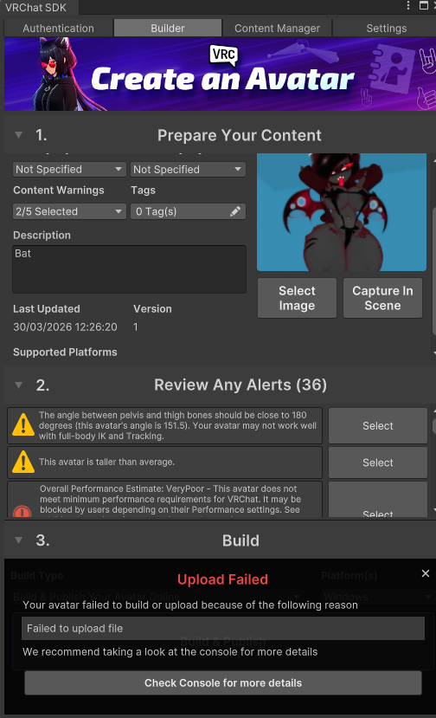Image resolution: width=436 pixels, height=718 pixels.
Task: Click into the Description text box
Action: [129, 269]
